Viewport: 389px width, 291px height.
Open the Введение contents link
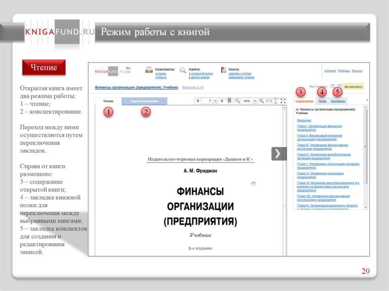(304, 120)
